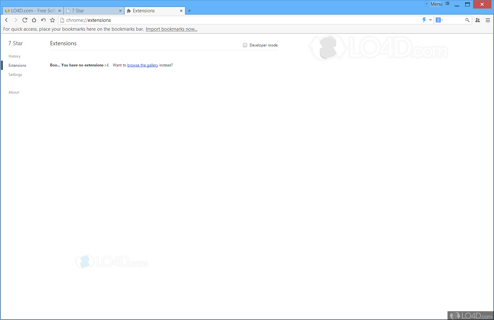Viewport: 494px width, 320px height.
Task: Enable Developer mode
Action: tap(245, 45)
